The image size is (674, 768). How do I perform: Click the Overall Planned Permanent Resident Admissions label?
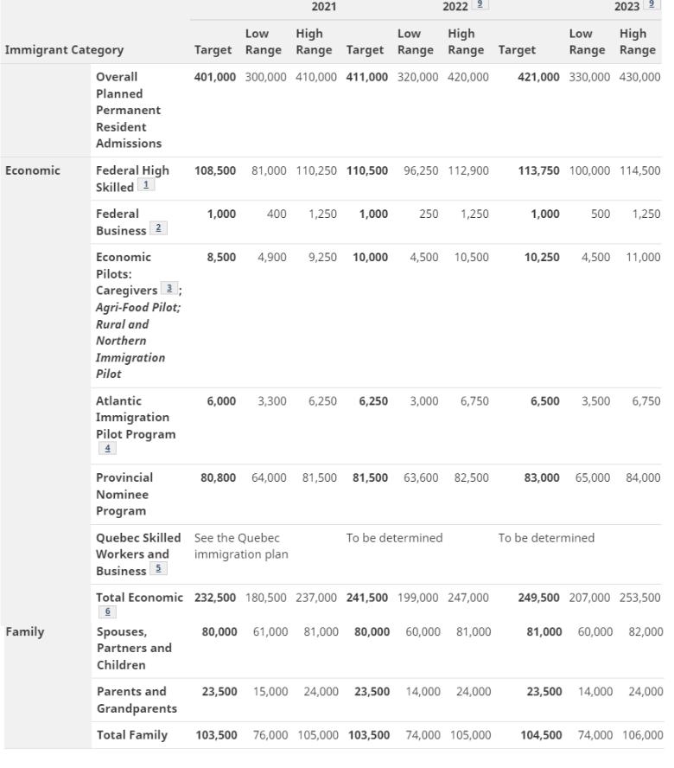coord(129,110)
